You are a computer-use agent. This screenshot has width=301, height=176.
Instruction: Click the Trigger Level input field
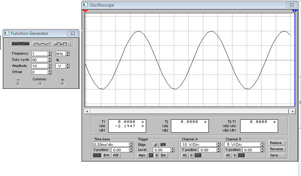coord(162,150)
